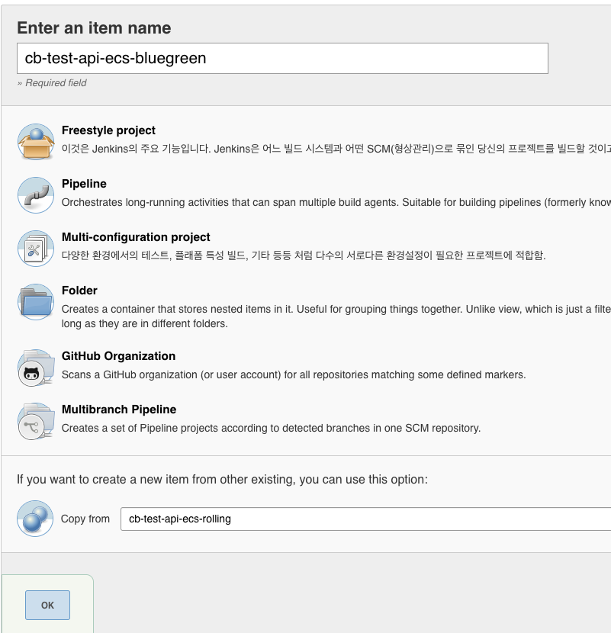The height and width of the screenshot is (633, 611).
Task: Choose the Multi-configuration project title
Action: point(136,237)
